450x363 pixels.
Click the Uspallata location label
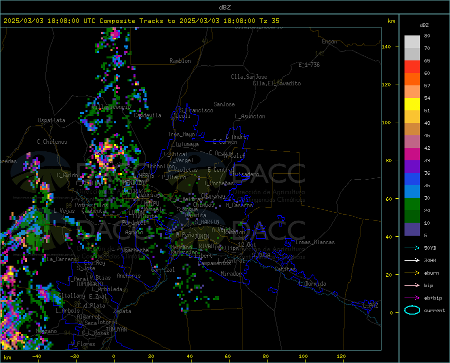(x=51, y=121)
